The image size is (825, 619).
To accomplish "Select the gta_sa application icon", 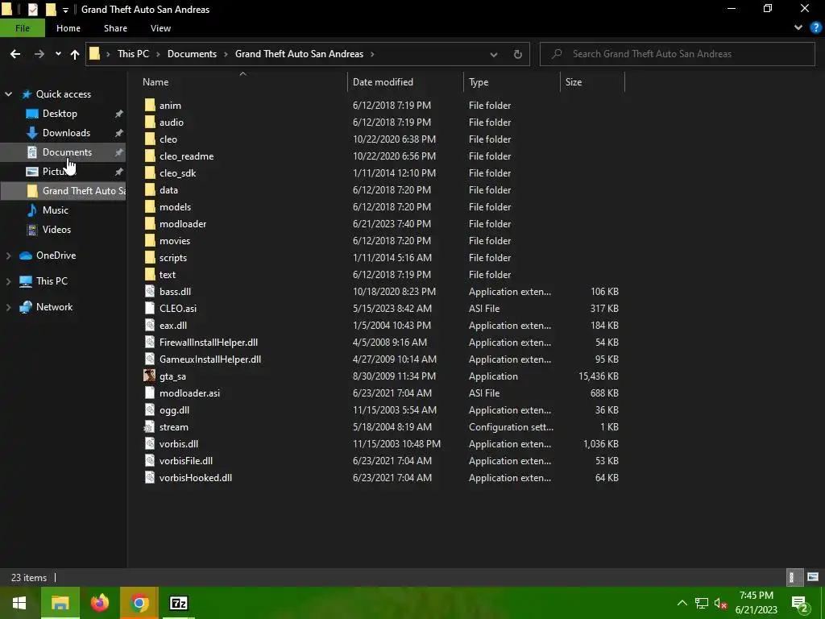I will click(149, 376).
